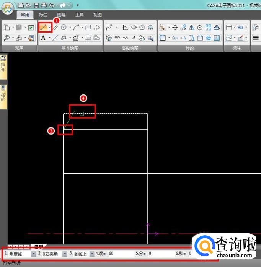Viewport: 261px width, 267px height.
Task: Open the 角度线 line type dropdown
Action: click(33, 254)
